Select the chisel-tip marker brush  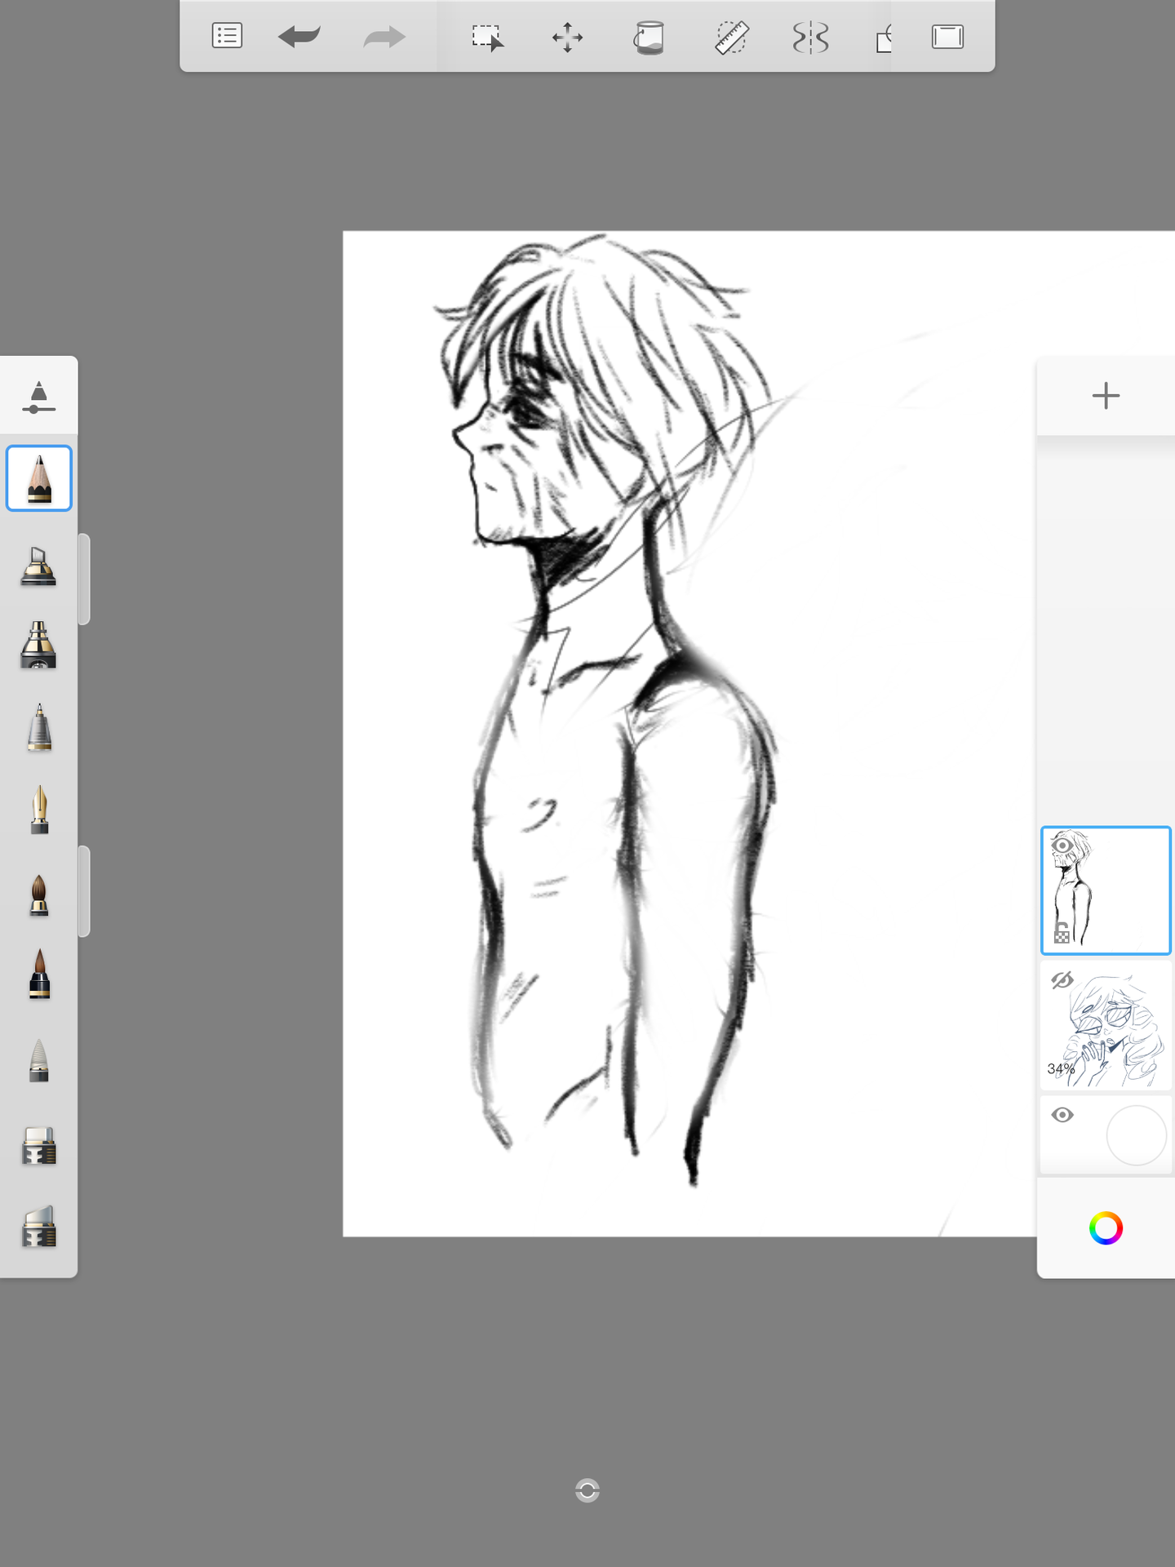(x=38, y=566)
